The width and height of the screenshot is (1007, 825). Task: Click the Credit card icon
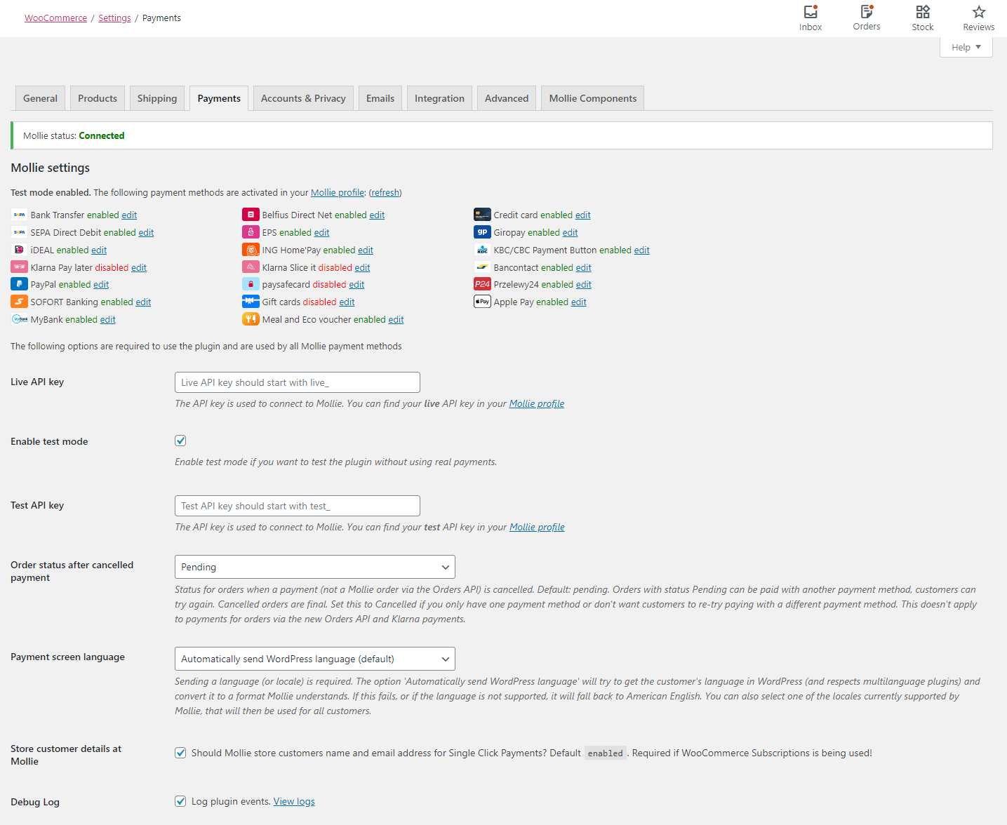point(482,215)
